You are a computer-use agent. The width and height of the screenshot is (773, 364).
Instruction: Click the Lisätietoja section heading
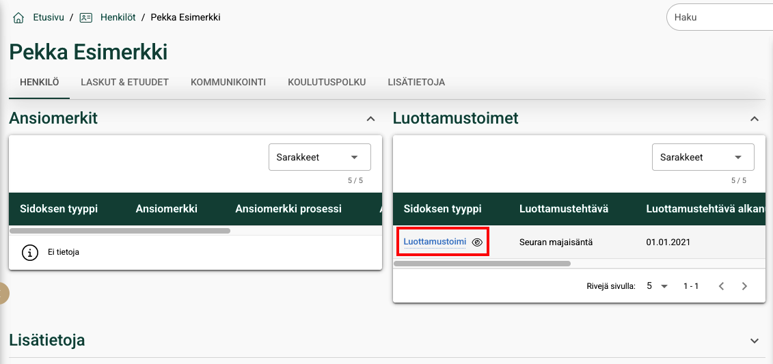click(47, 340)
